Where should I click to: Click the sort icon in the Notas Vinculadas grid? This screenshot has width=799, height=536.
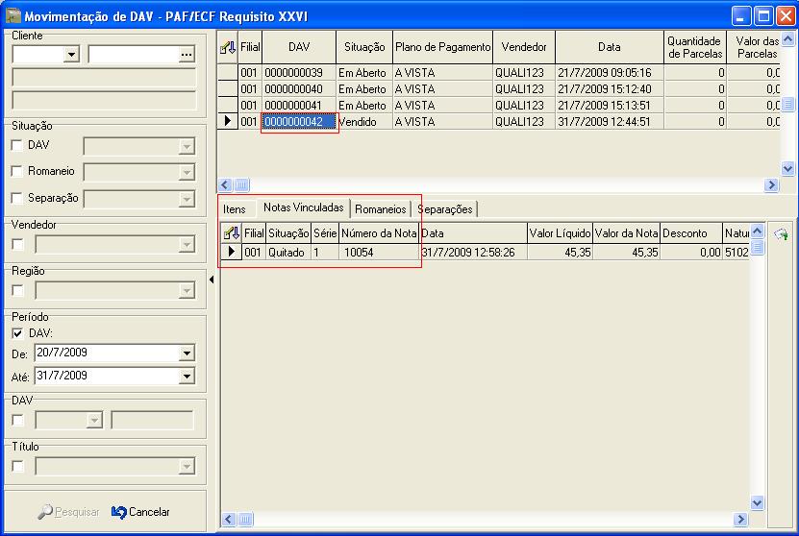pyautogui.click(x=231, y=232)
